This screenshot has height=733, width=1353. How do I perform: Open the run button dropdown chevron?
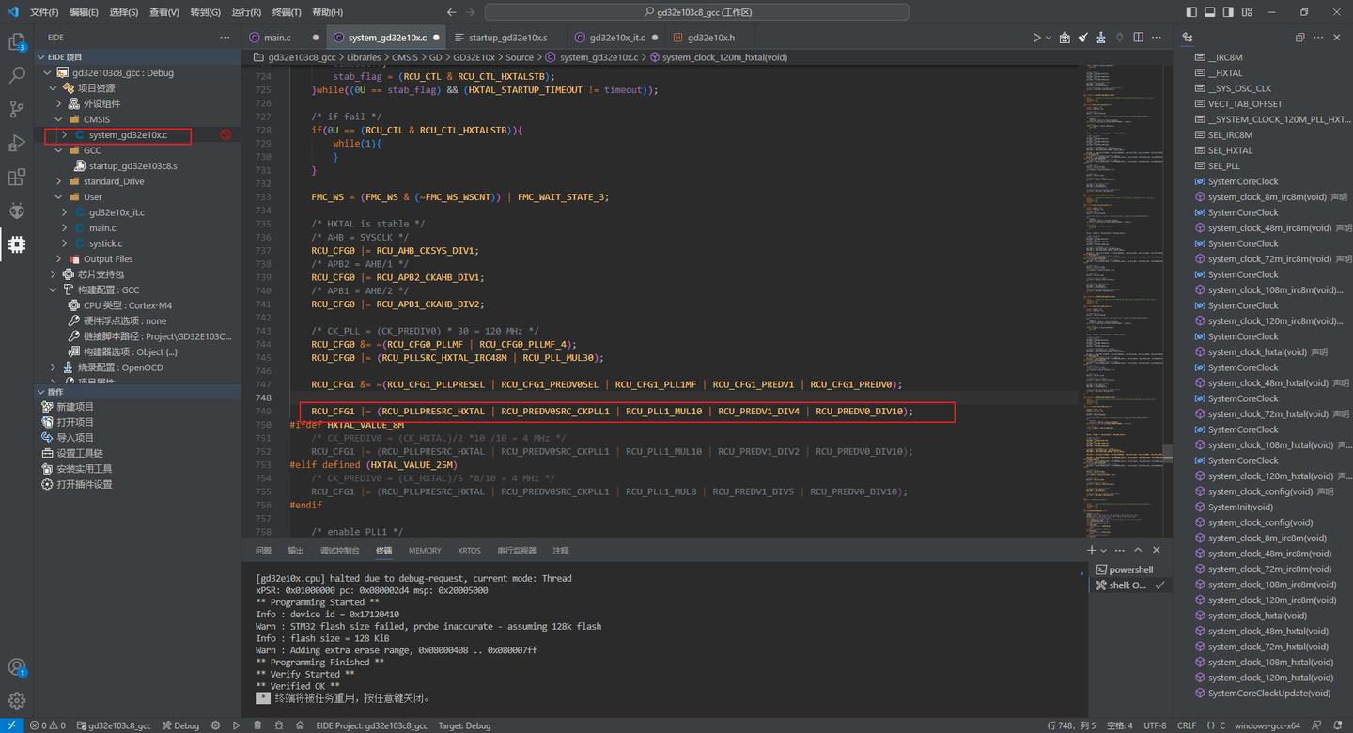tap(1048, 38)
